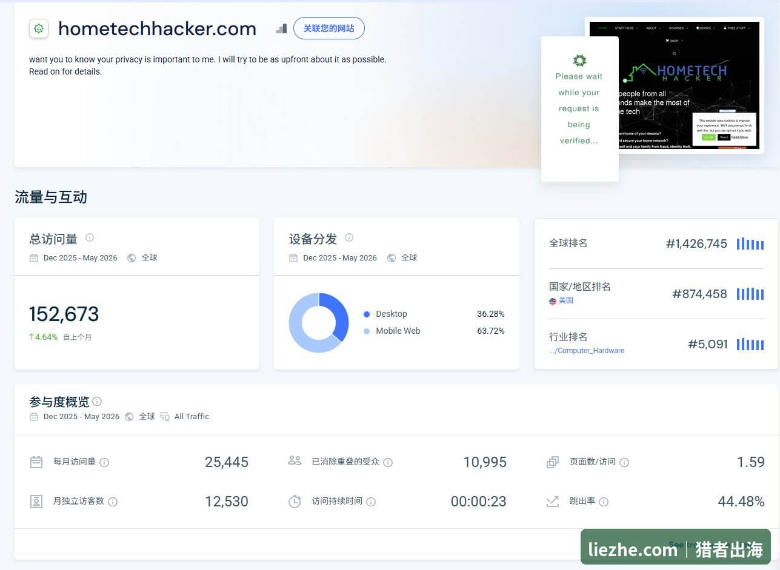Open the HomeTech Hacker site preview thumbnail
The image size is (780, 570).
675,85
